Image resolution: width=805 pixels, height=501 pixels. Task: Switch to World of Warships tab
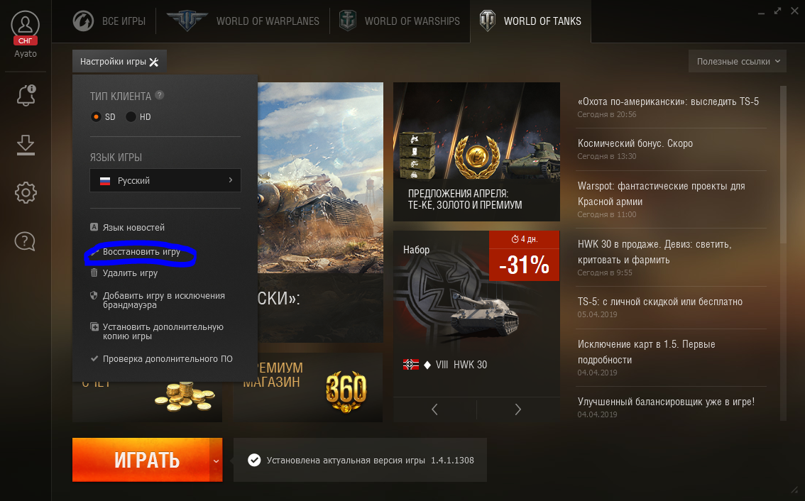pyautogui.click(x=400, y=21)
